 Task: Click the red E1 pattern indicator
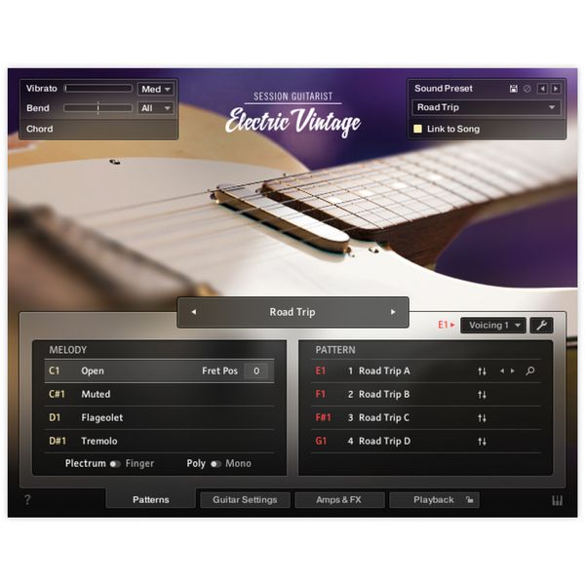tap(447, 325)
